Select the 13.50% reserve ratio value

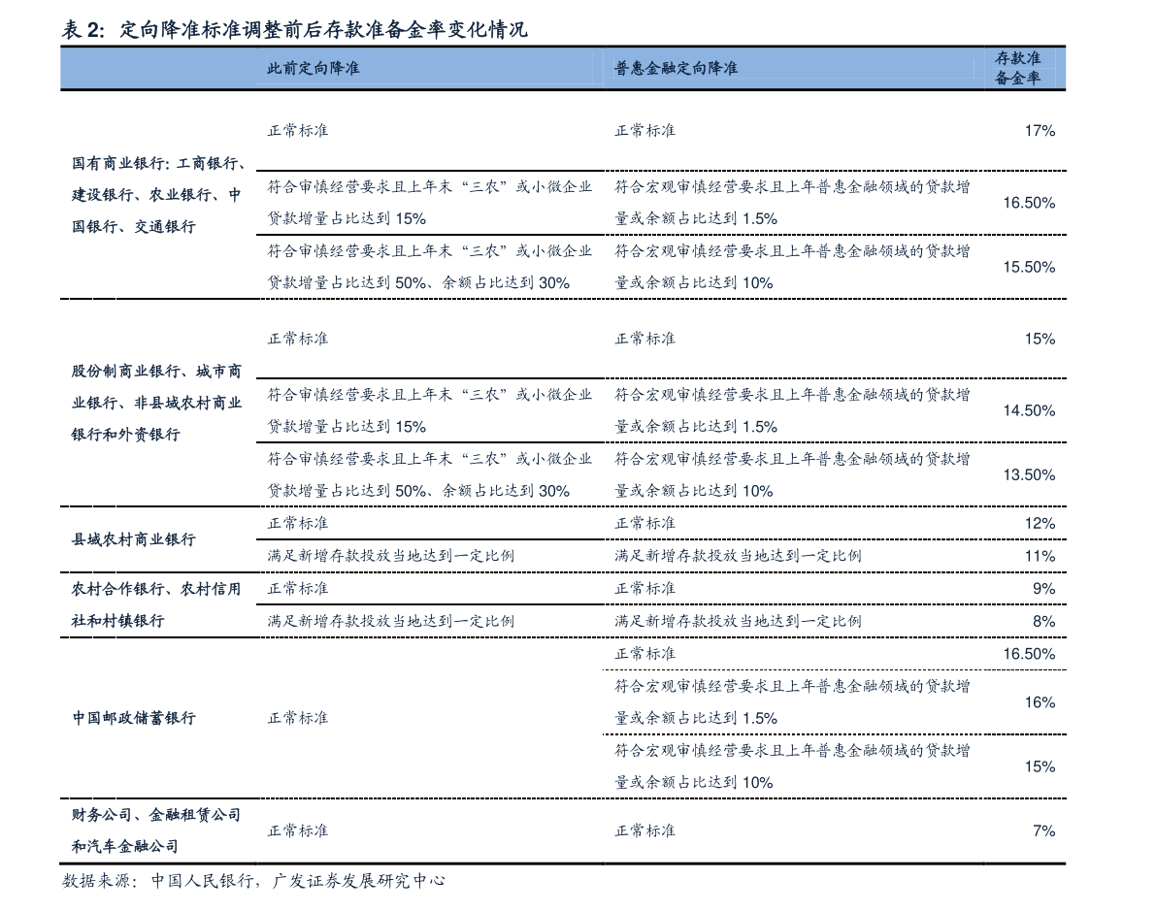(x=1029, y=474)
